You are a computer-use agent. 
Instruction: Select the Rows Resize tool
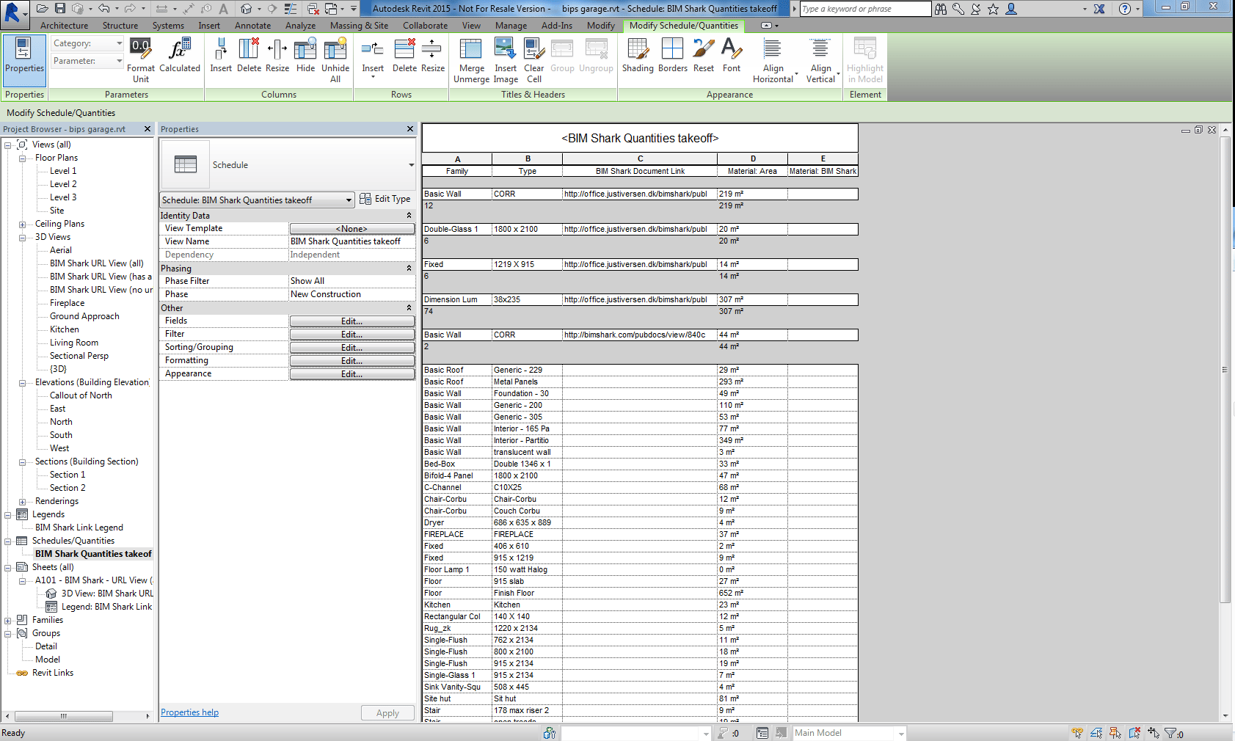pos(433,56)
